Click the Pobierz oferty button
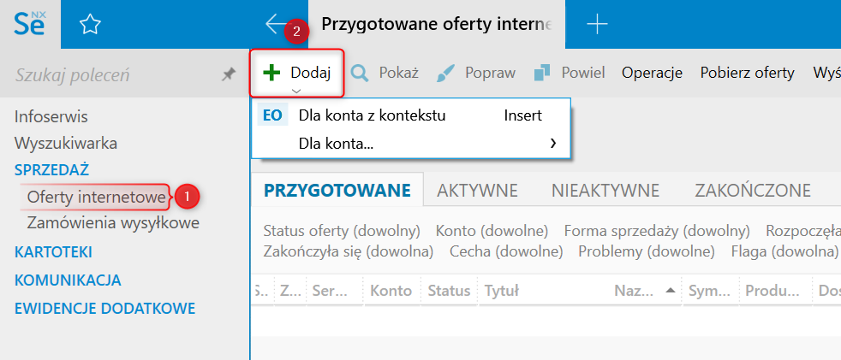Screen dimensions: 841x360 [x=747, y=73]
